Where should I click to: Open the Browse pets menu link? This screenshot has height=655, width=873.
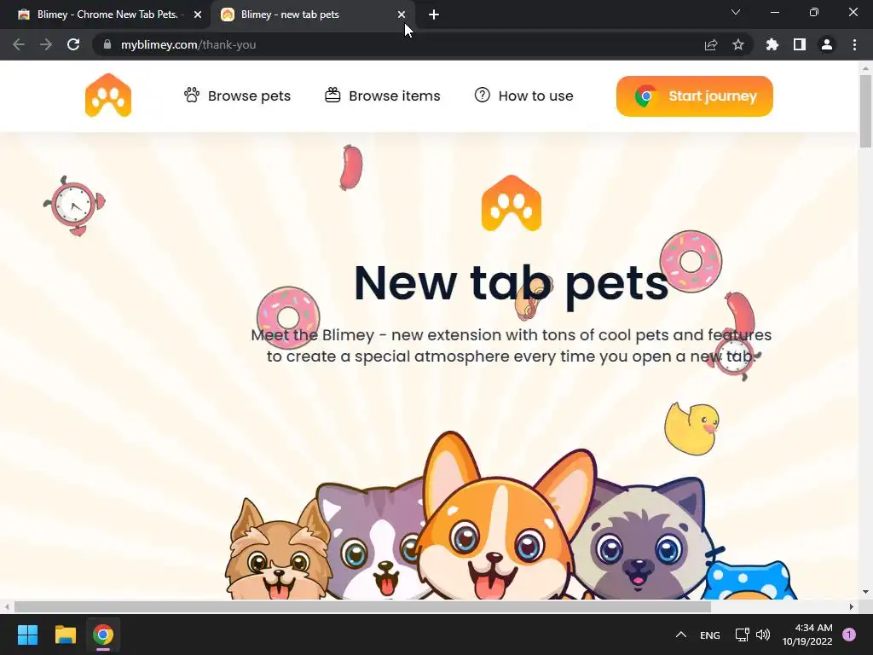237,96
